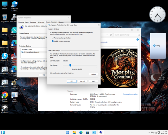Show hidden system tray icons
This screenshot has height=135, width=168.
[x=149, y=133]
